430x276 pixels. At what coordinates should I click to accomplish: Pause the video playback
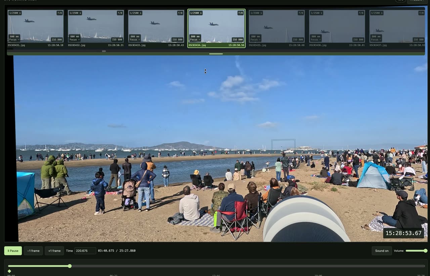(x=13, y=251)
